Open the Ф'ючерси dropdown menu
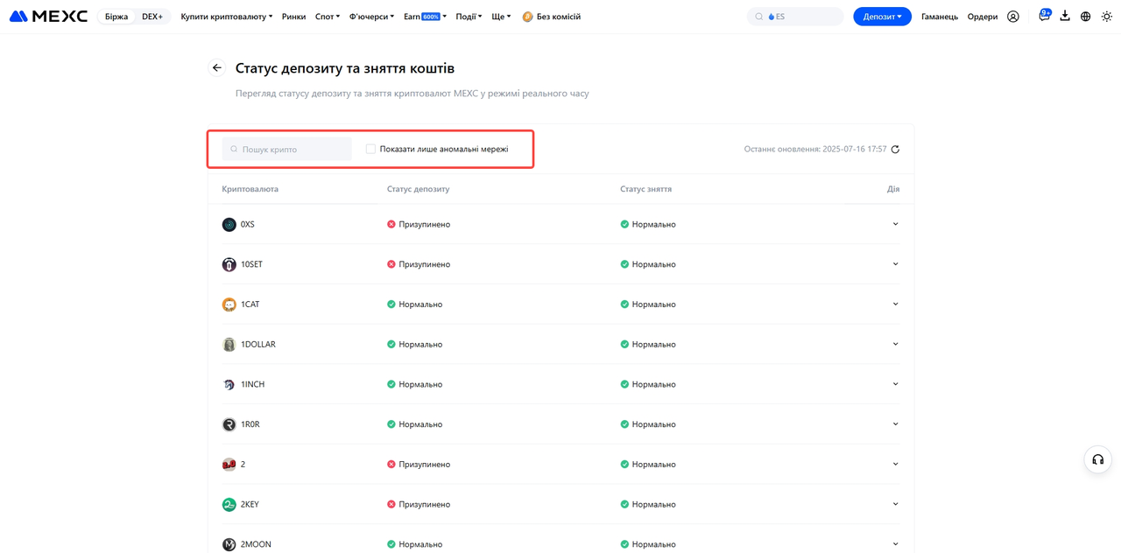 click(371, 17)
